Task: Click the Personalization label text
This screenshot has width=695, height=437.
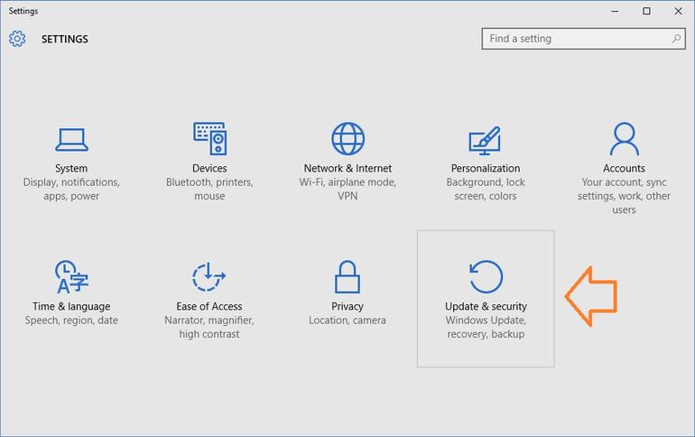Action: [x=486, y=168]
